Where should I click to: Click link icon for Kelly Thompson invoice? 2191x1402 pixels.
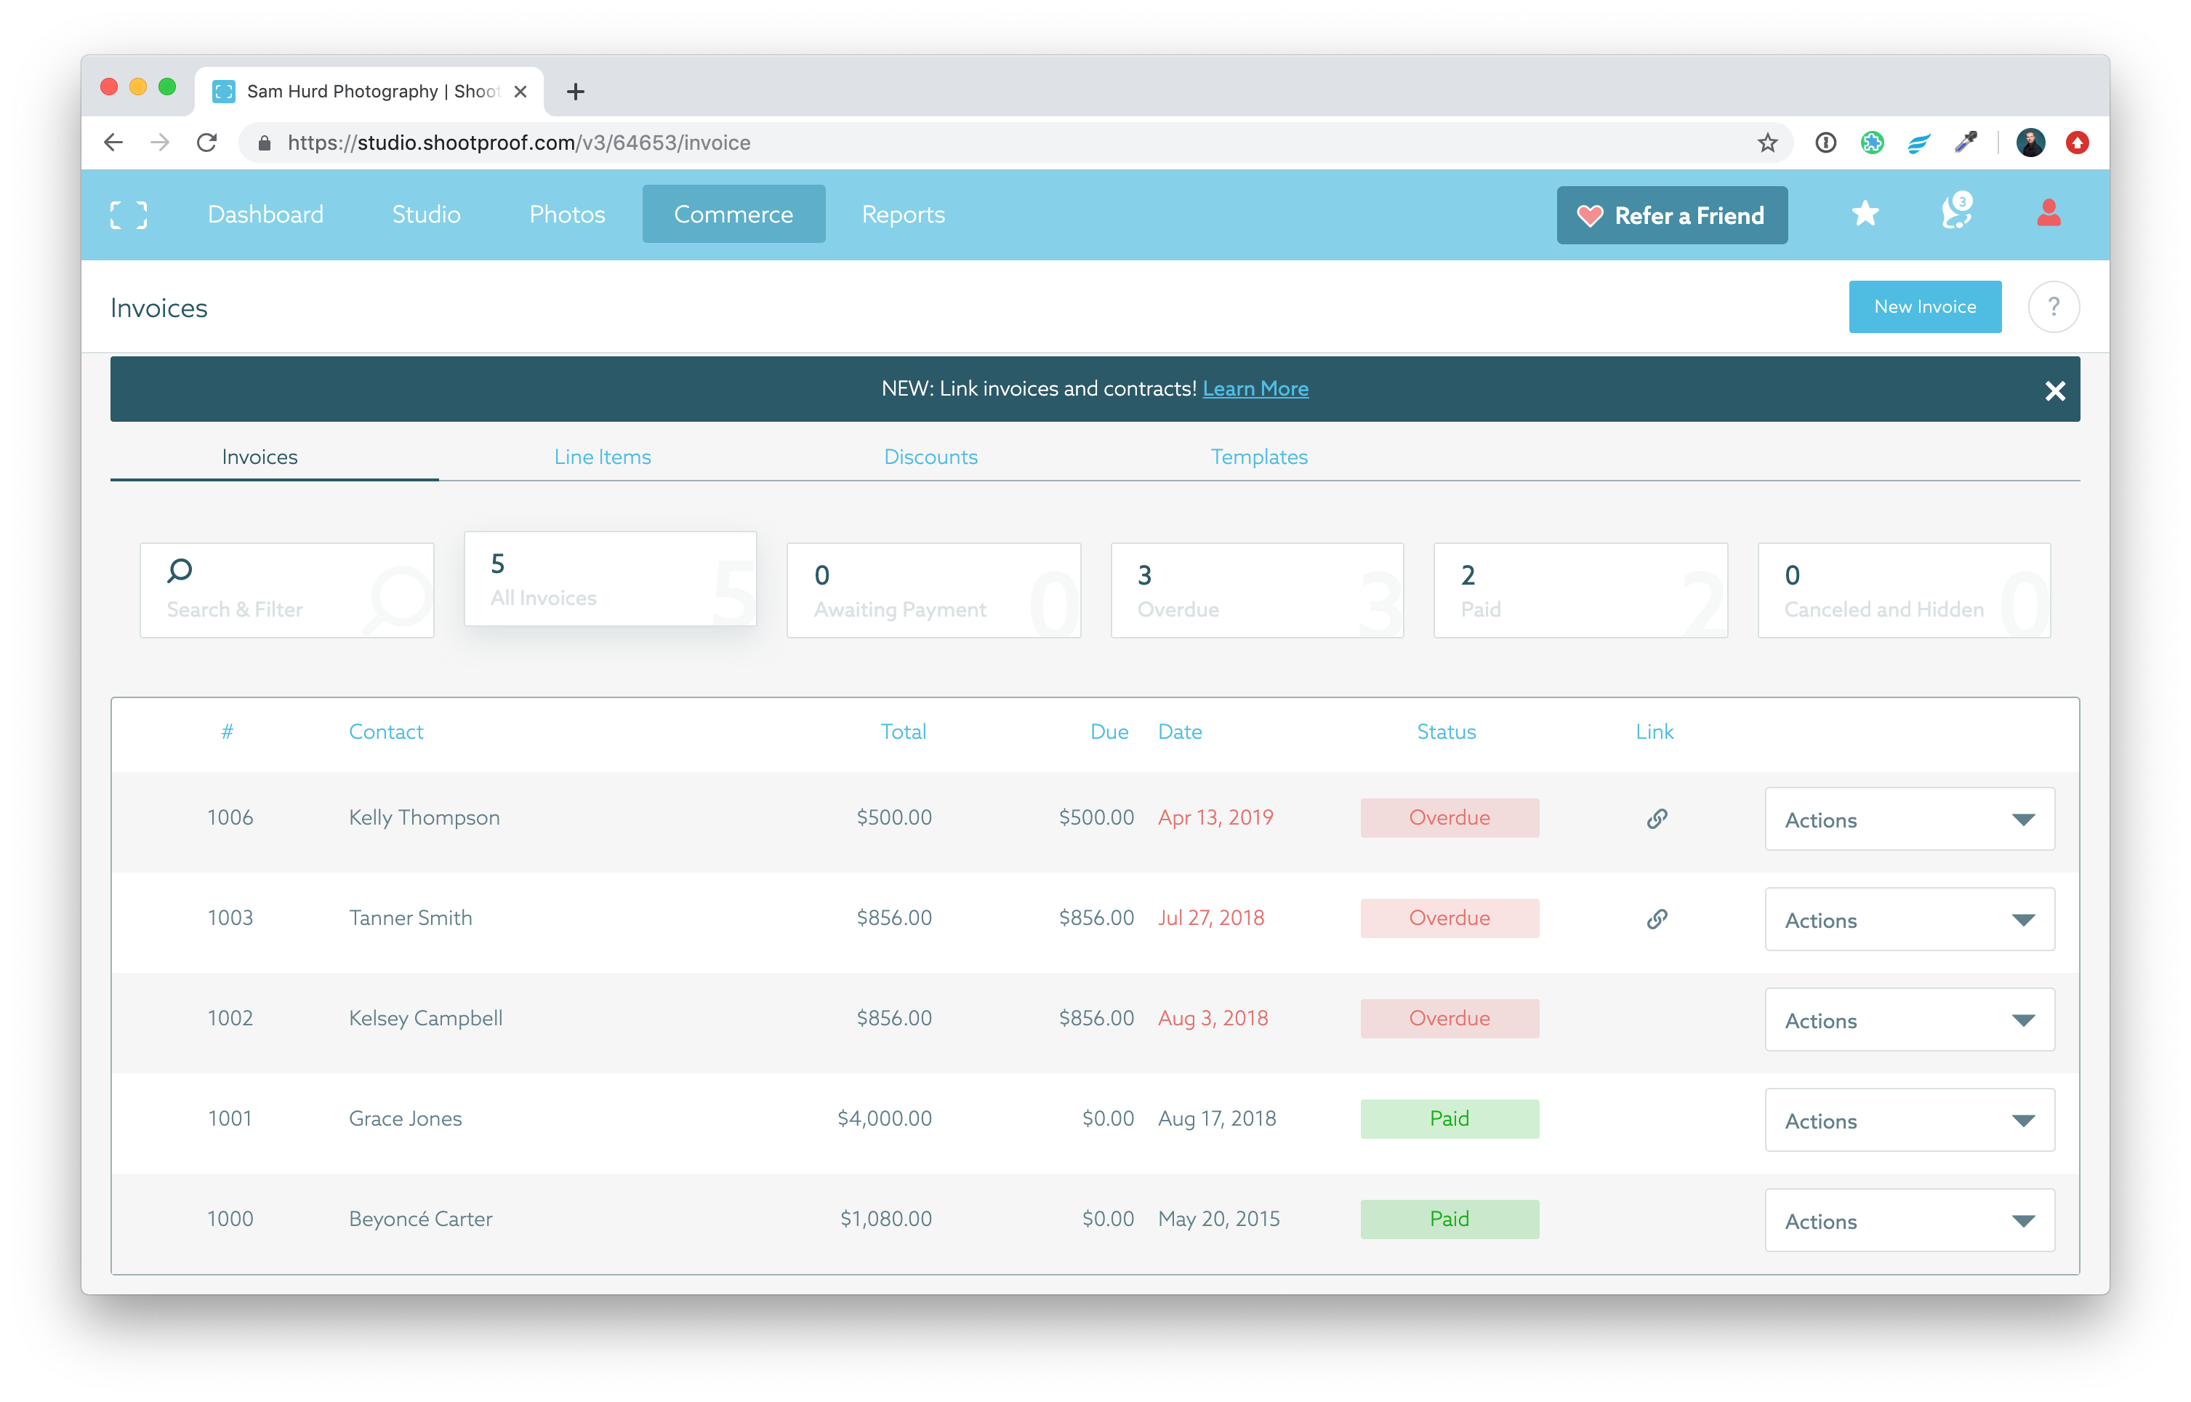(1656, 819)
